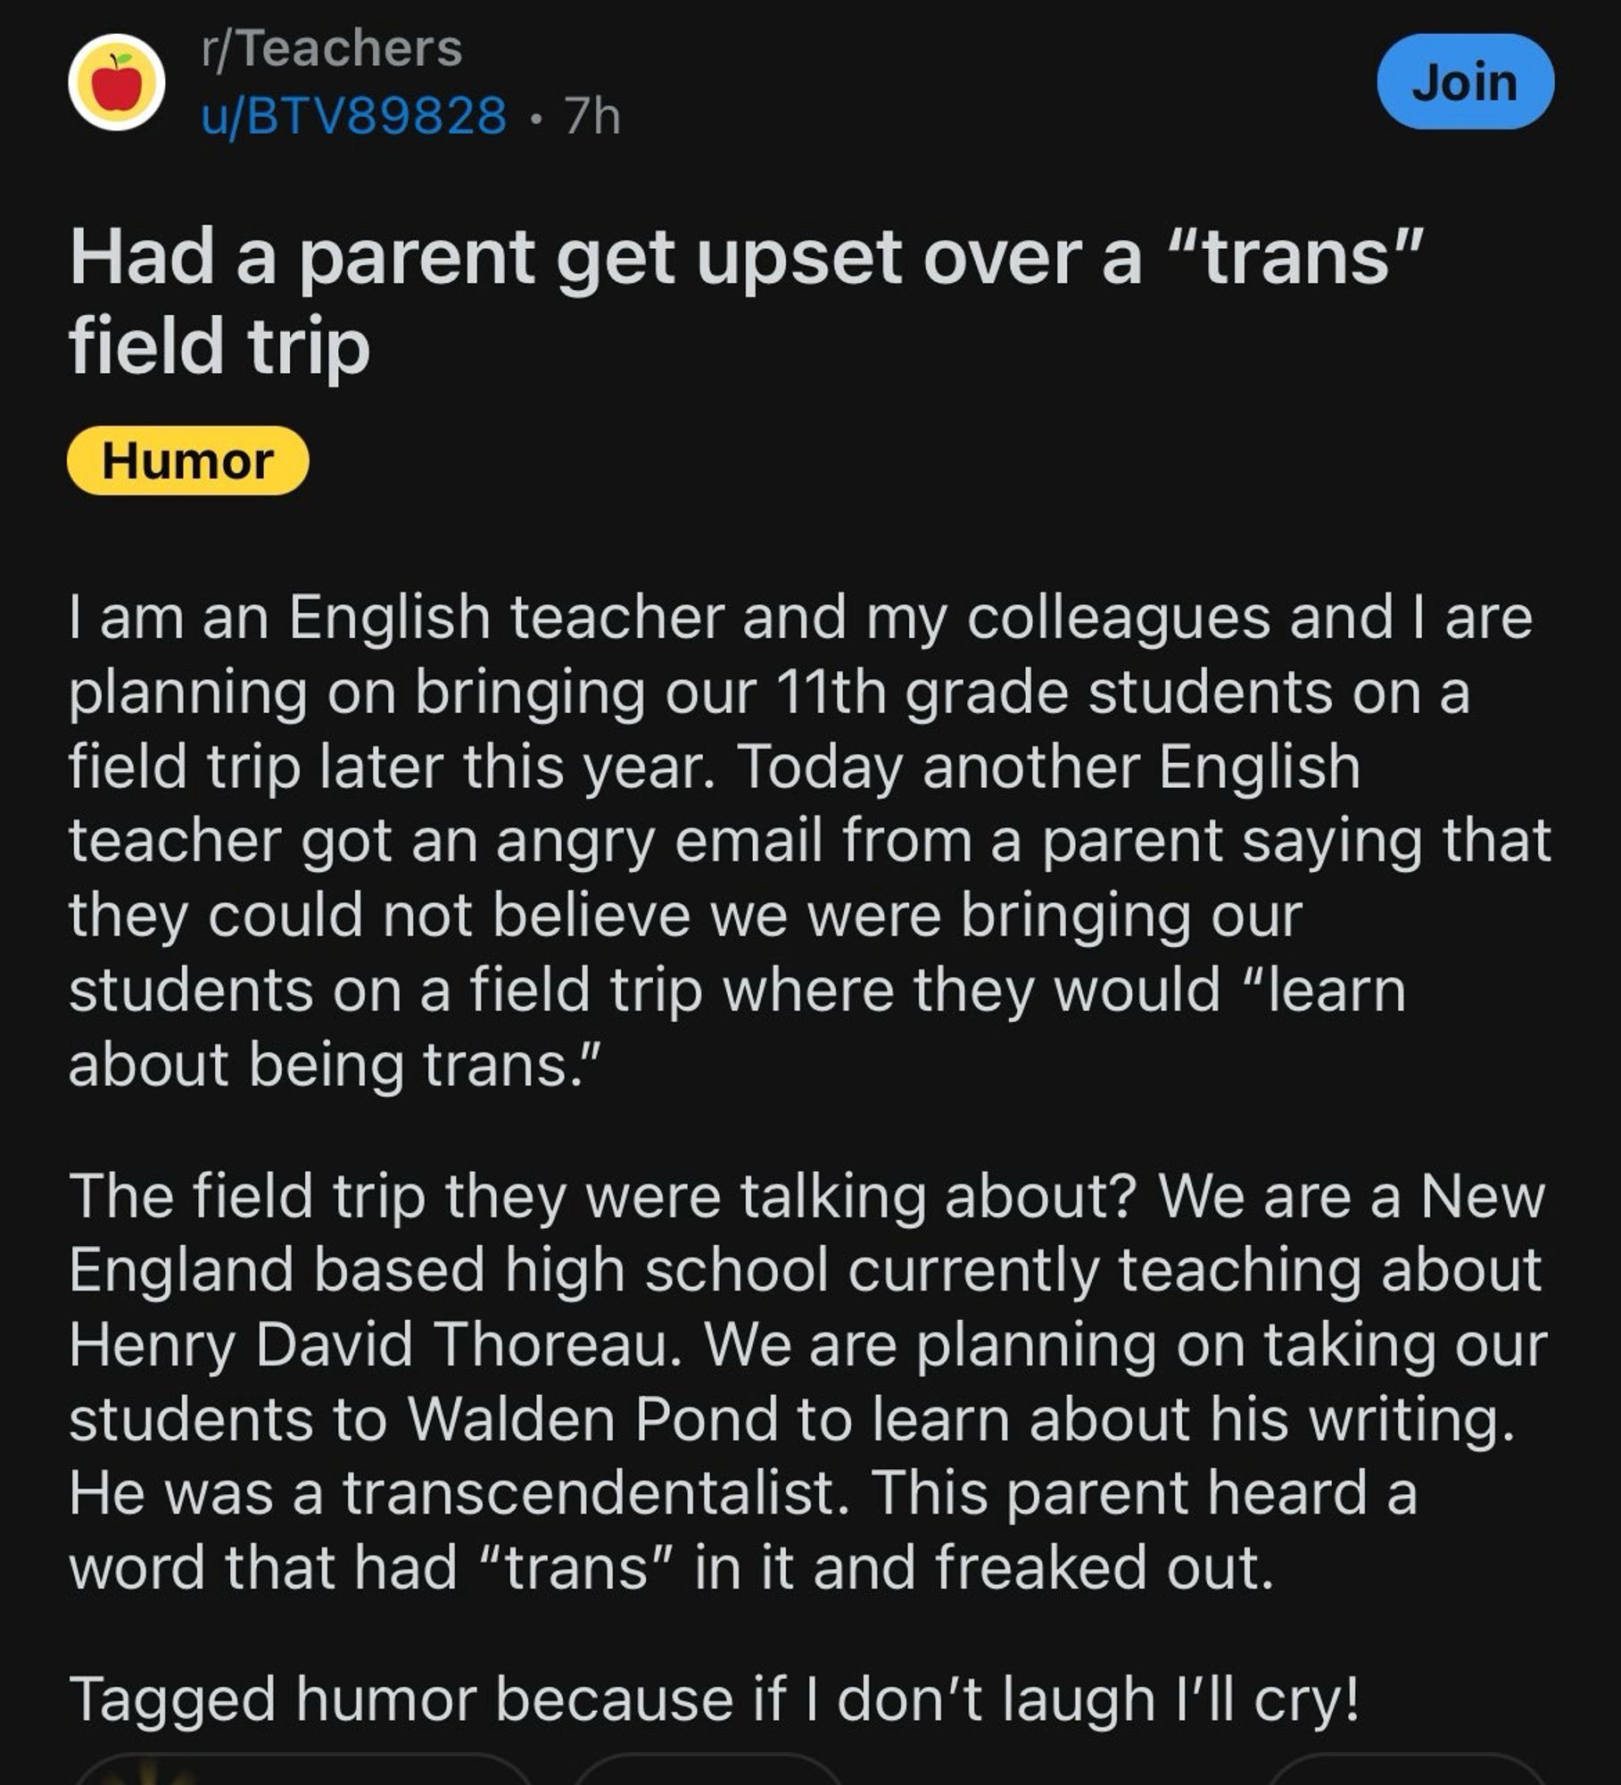Click the red apple subreddit avatar

(x=116, y=82)
